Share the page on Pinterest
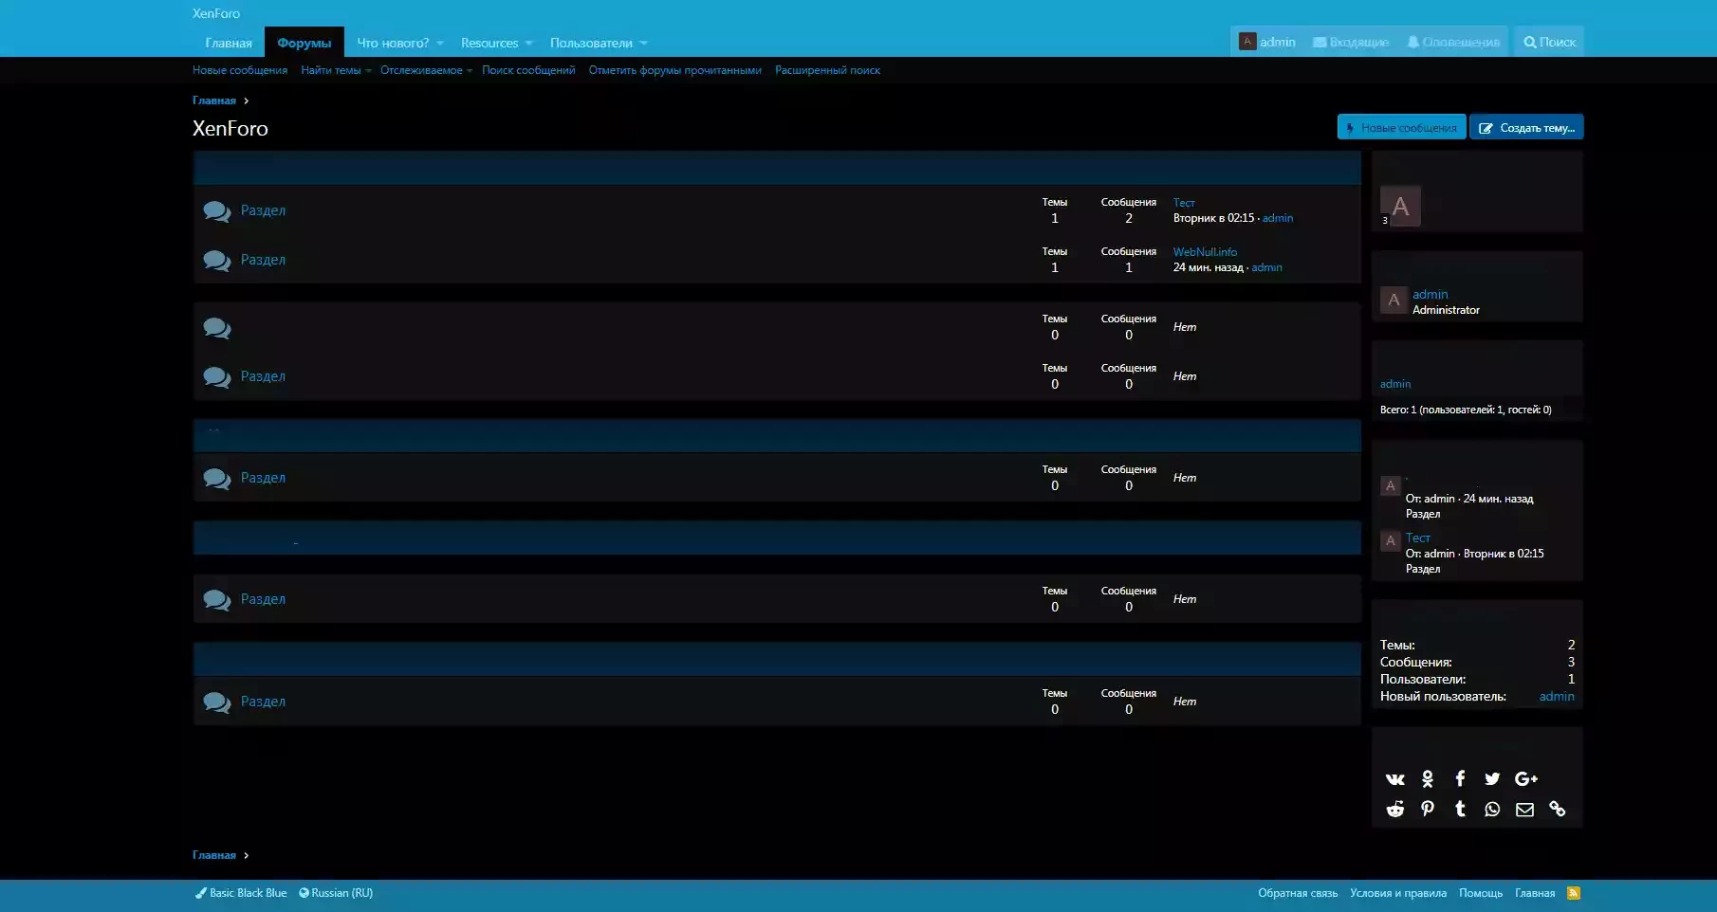Screen dimensions: 1717x912 pos(1428,809)
